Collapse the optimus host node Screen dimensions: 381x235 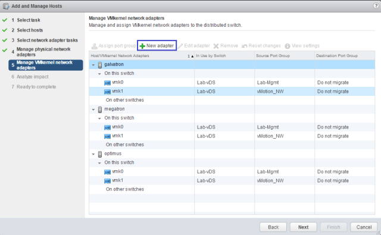pos(93,154)
